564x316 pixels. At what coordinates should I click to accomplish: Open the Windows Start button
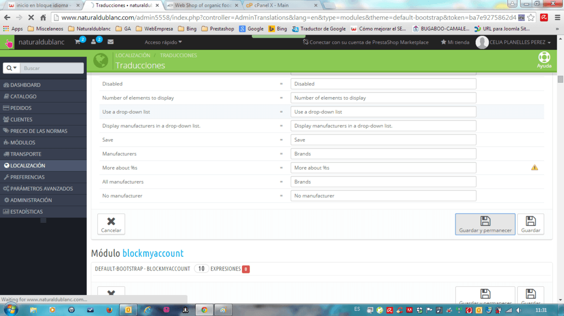tap(10, 309)
